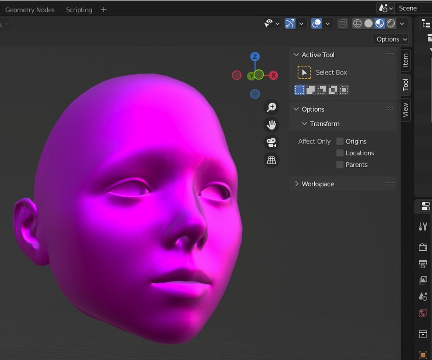Image resolution: width=432 pixels, height=360 pixels.
Task: Switch to Solid viewport shading
Action: click(368, 24)
